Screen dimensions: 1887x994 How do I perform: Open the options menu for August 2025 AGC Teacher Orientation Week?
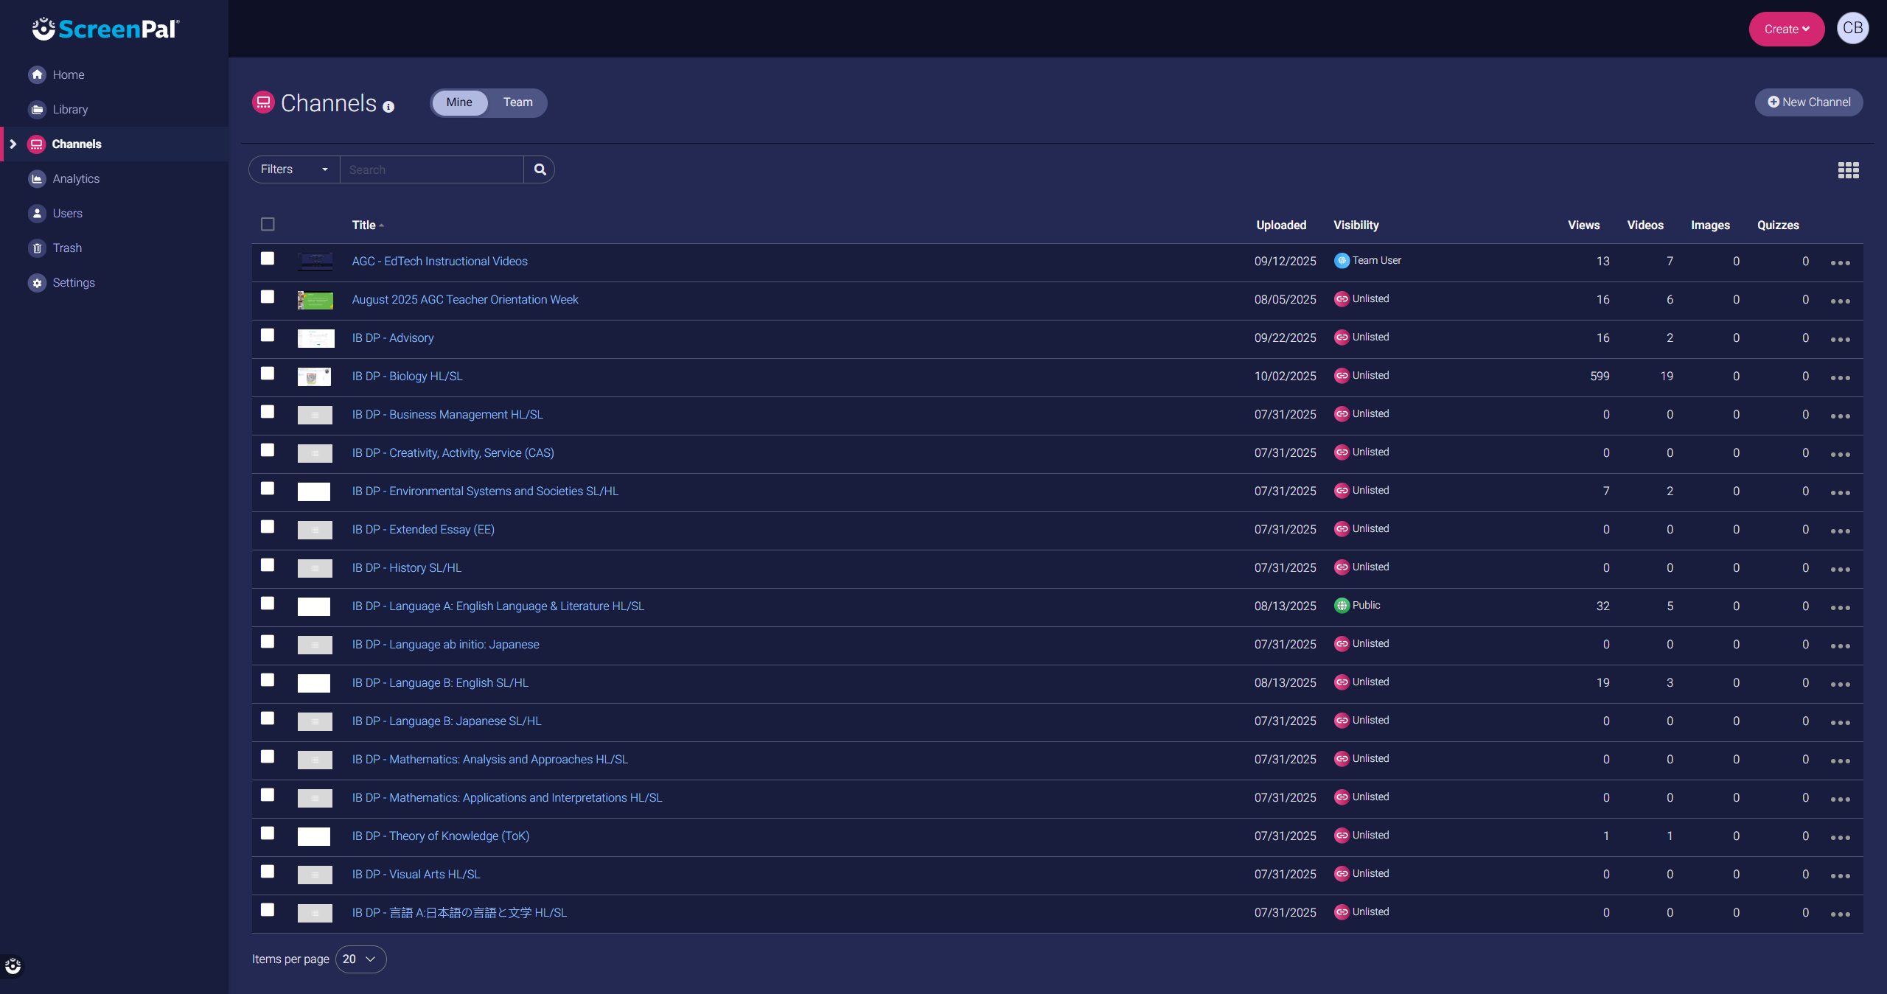coord(1841,301)
